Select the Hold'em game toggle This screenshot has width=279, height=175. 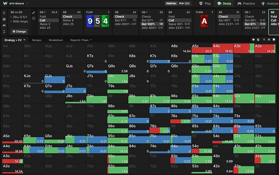[171, 3]
